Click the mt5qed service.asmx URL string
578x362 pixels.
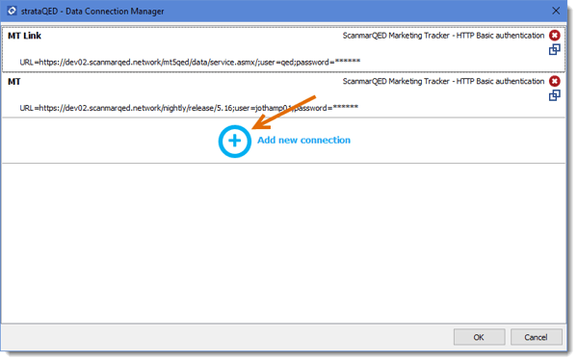tap(190, 62)
